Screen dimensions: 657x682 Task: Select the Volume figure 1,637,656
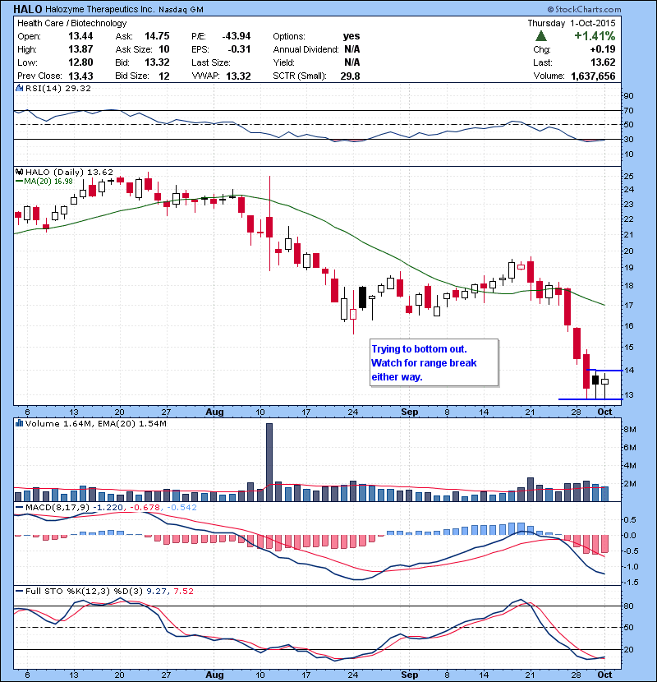pos(593,76)
